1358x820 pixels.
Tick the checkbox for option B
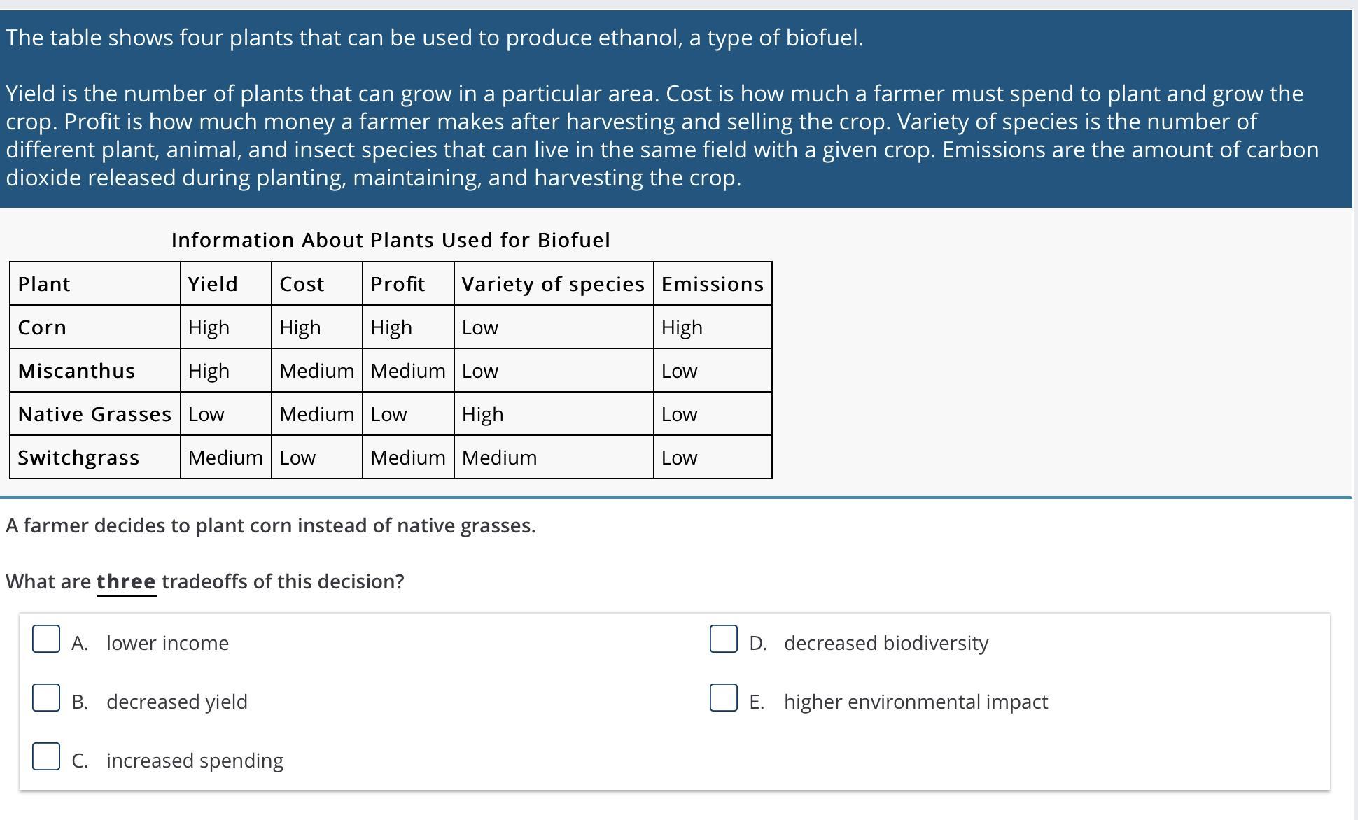tap(46, 698)
